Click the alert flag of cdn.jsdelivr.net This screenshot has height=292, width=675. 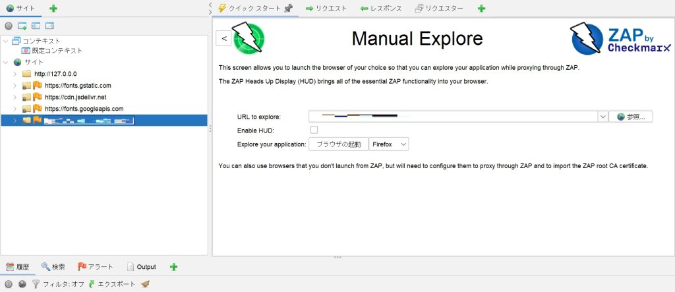38,97
